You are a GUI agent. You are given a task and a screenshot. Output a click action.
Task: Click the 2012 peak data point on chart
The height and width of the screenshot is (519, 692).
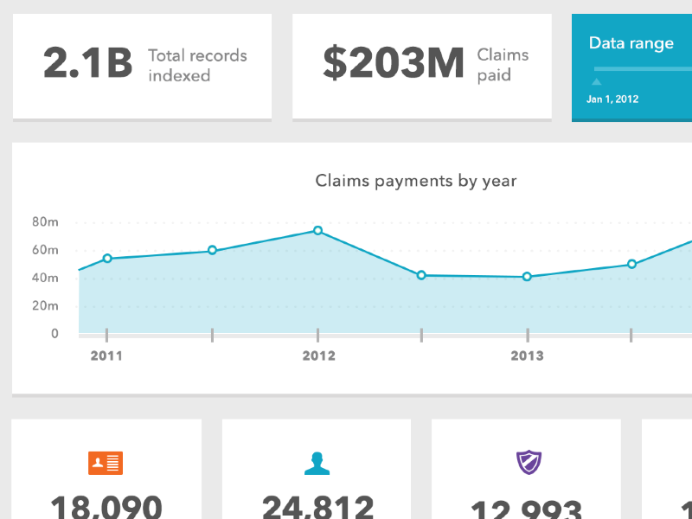coord(317,230)
